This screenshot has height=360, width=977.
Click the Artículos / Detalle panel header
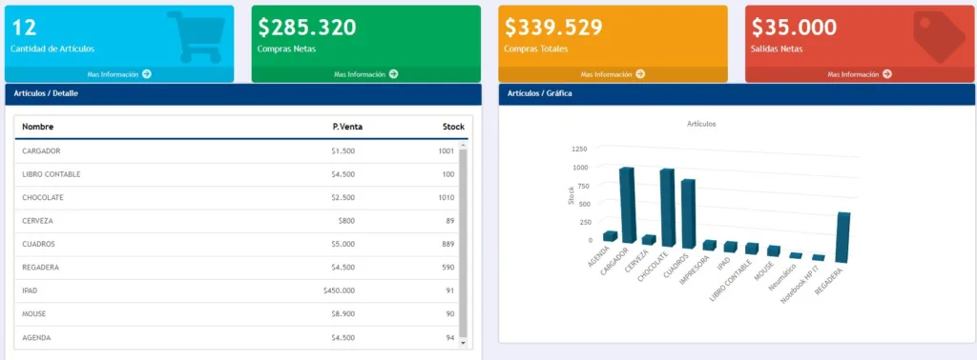[x=243, y=94]
